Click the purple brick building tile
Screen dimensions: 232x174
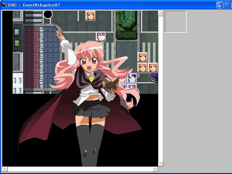(x=31, y=58)
